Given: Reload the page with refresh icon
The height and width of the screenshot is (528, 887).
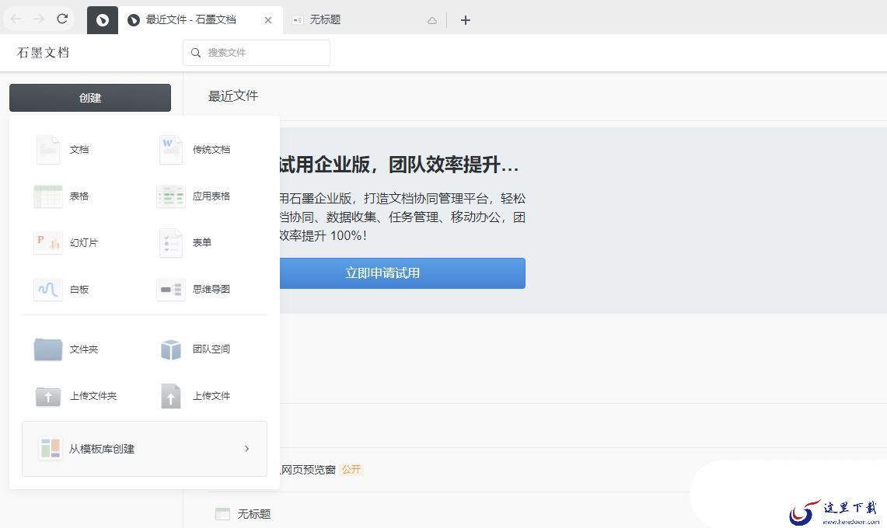Looking at the screenshot, I should tap(62, 19).
